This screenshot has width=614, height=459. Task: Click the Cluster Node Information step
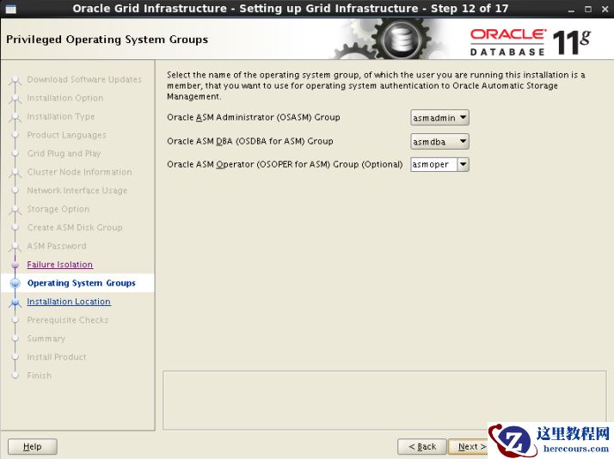click(79, 172)
